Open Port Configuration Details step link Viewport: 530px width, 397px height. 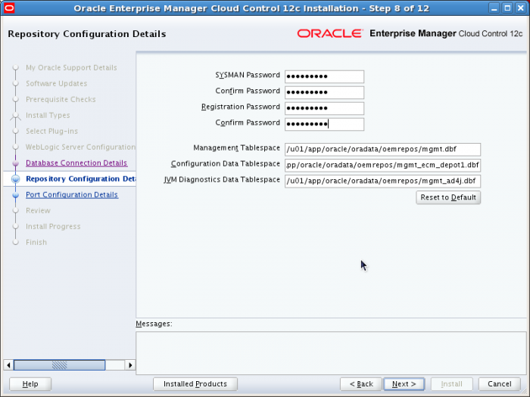[x=72, y=195]
